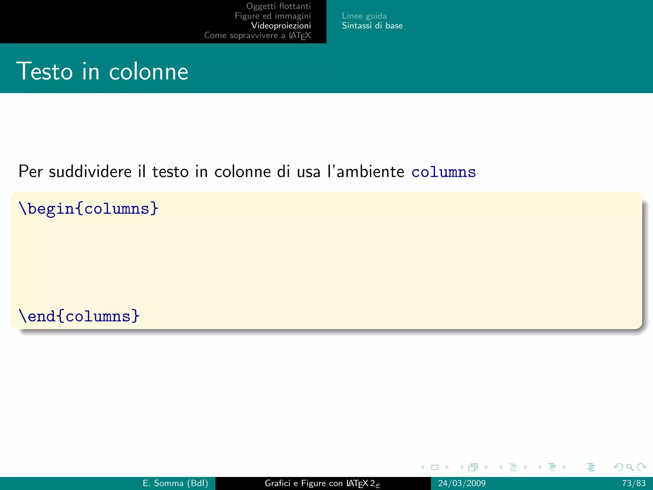Screen dimensions: 653x490
Task: Jump to section Come sopravvivere a LaTeX
Action: (x=258, y=35)
